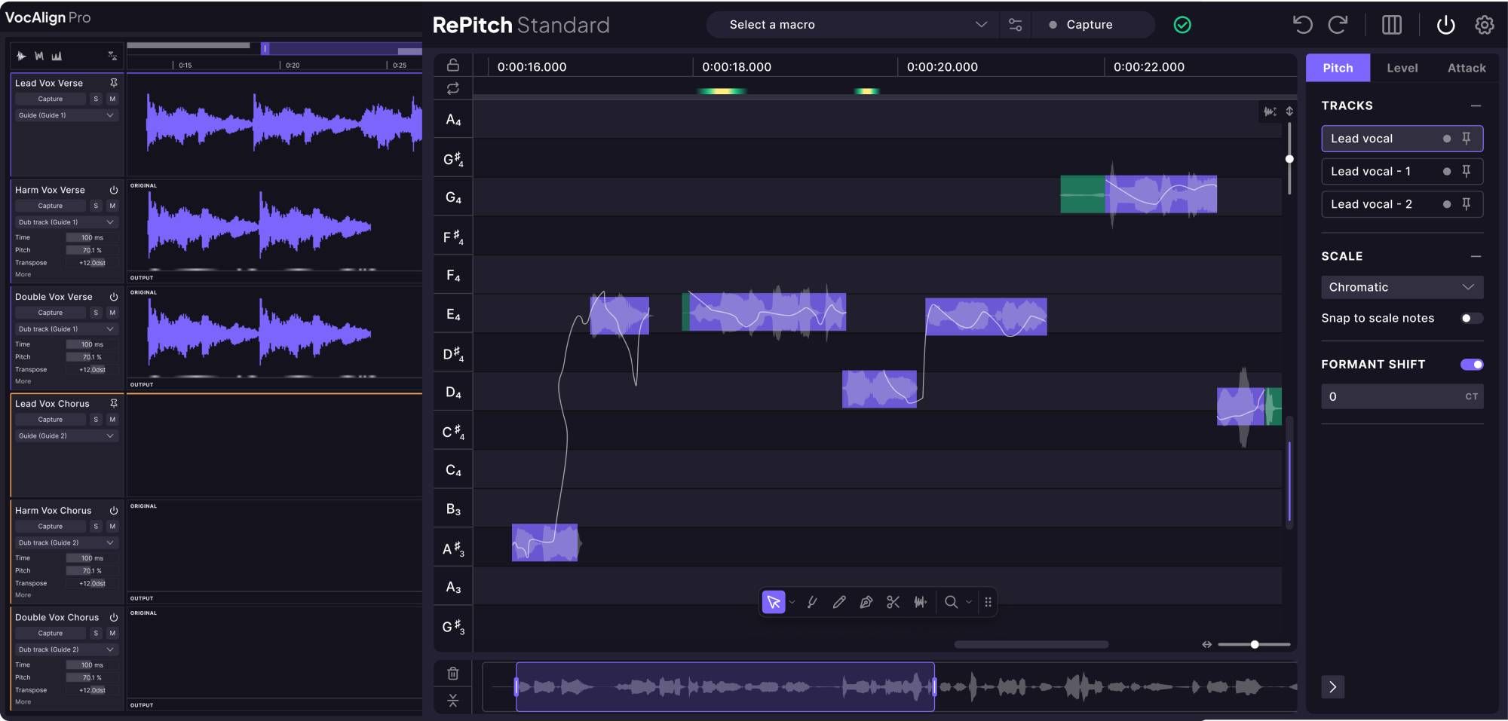Open Guide (Guide 1) dropdown
Image resolution: width=1508 pixels, height=721 pixels.
click(x=66, y=115)
